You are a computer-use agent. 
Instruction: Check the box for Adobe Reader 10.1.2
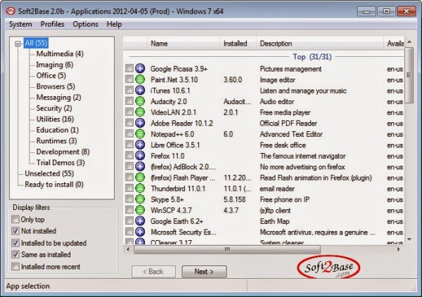point(129,122)
